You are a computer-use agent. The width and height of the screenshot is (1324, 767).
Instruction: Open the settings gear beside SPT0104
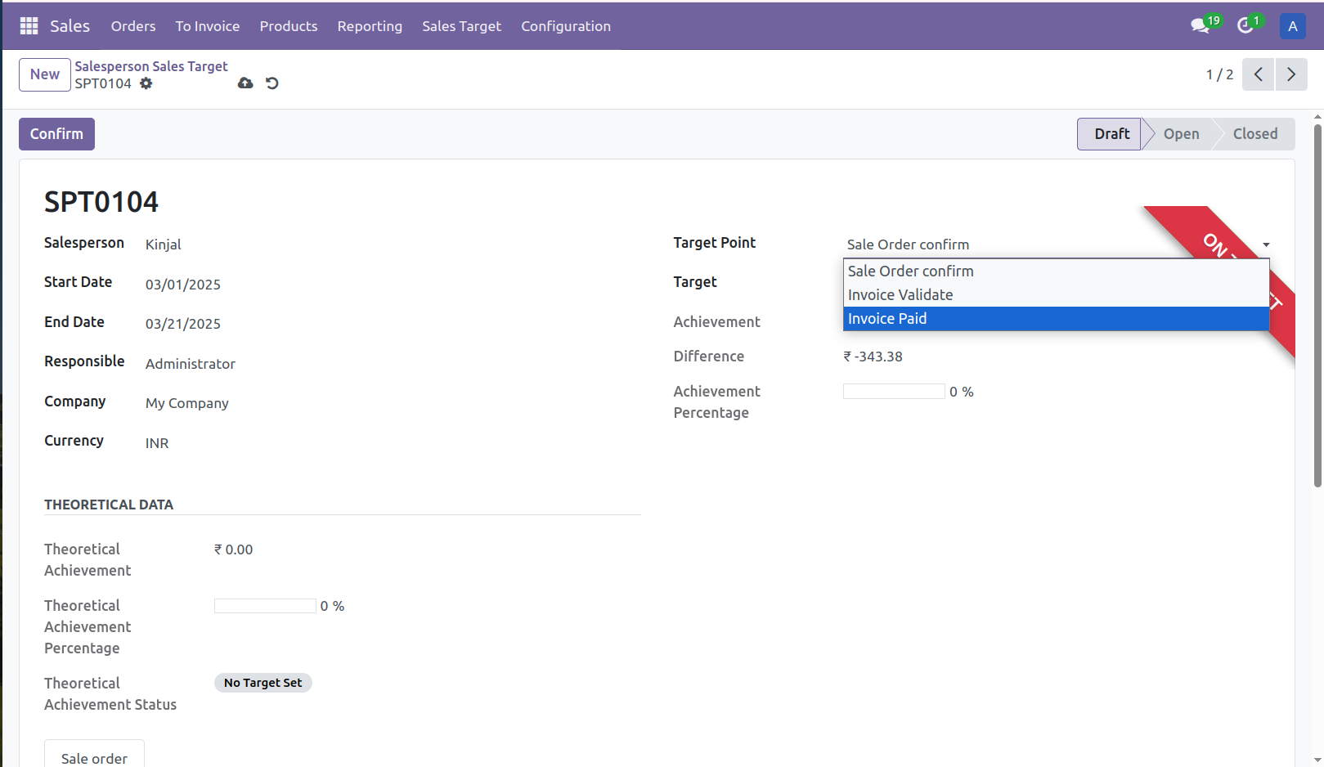pos(146,83)
